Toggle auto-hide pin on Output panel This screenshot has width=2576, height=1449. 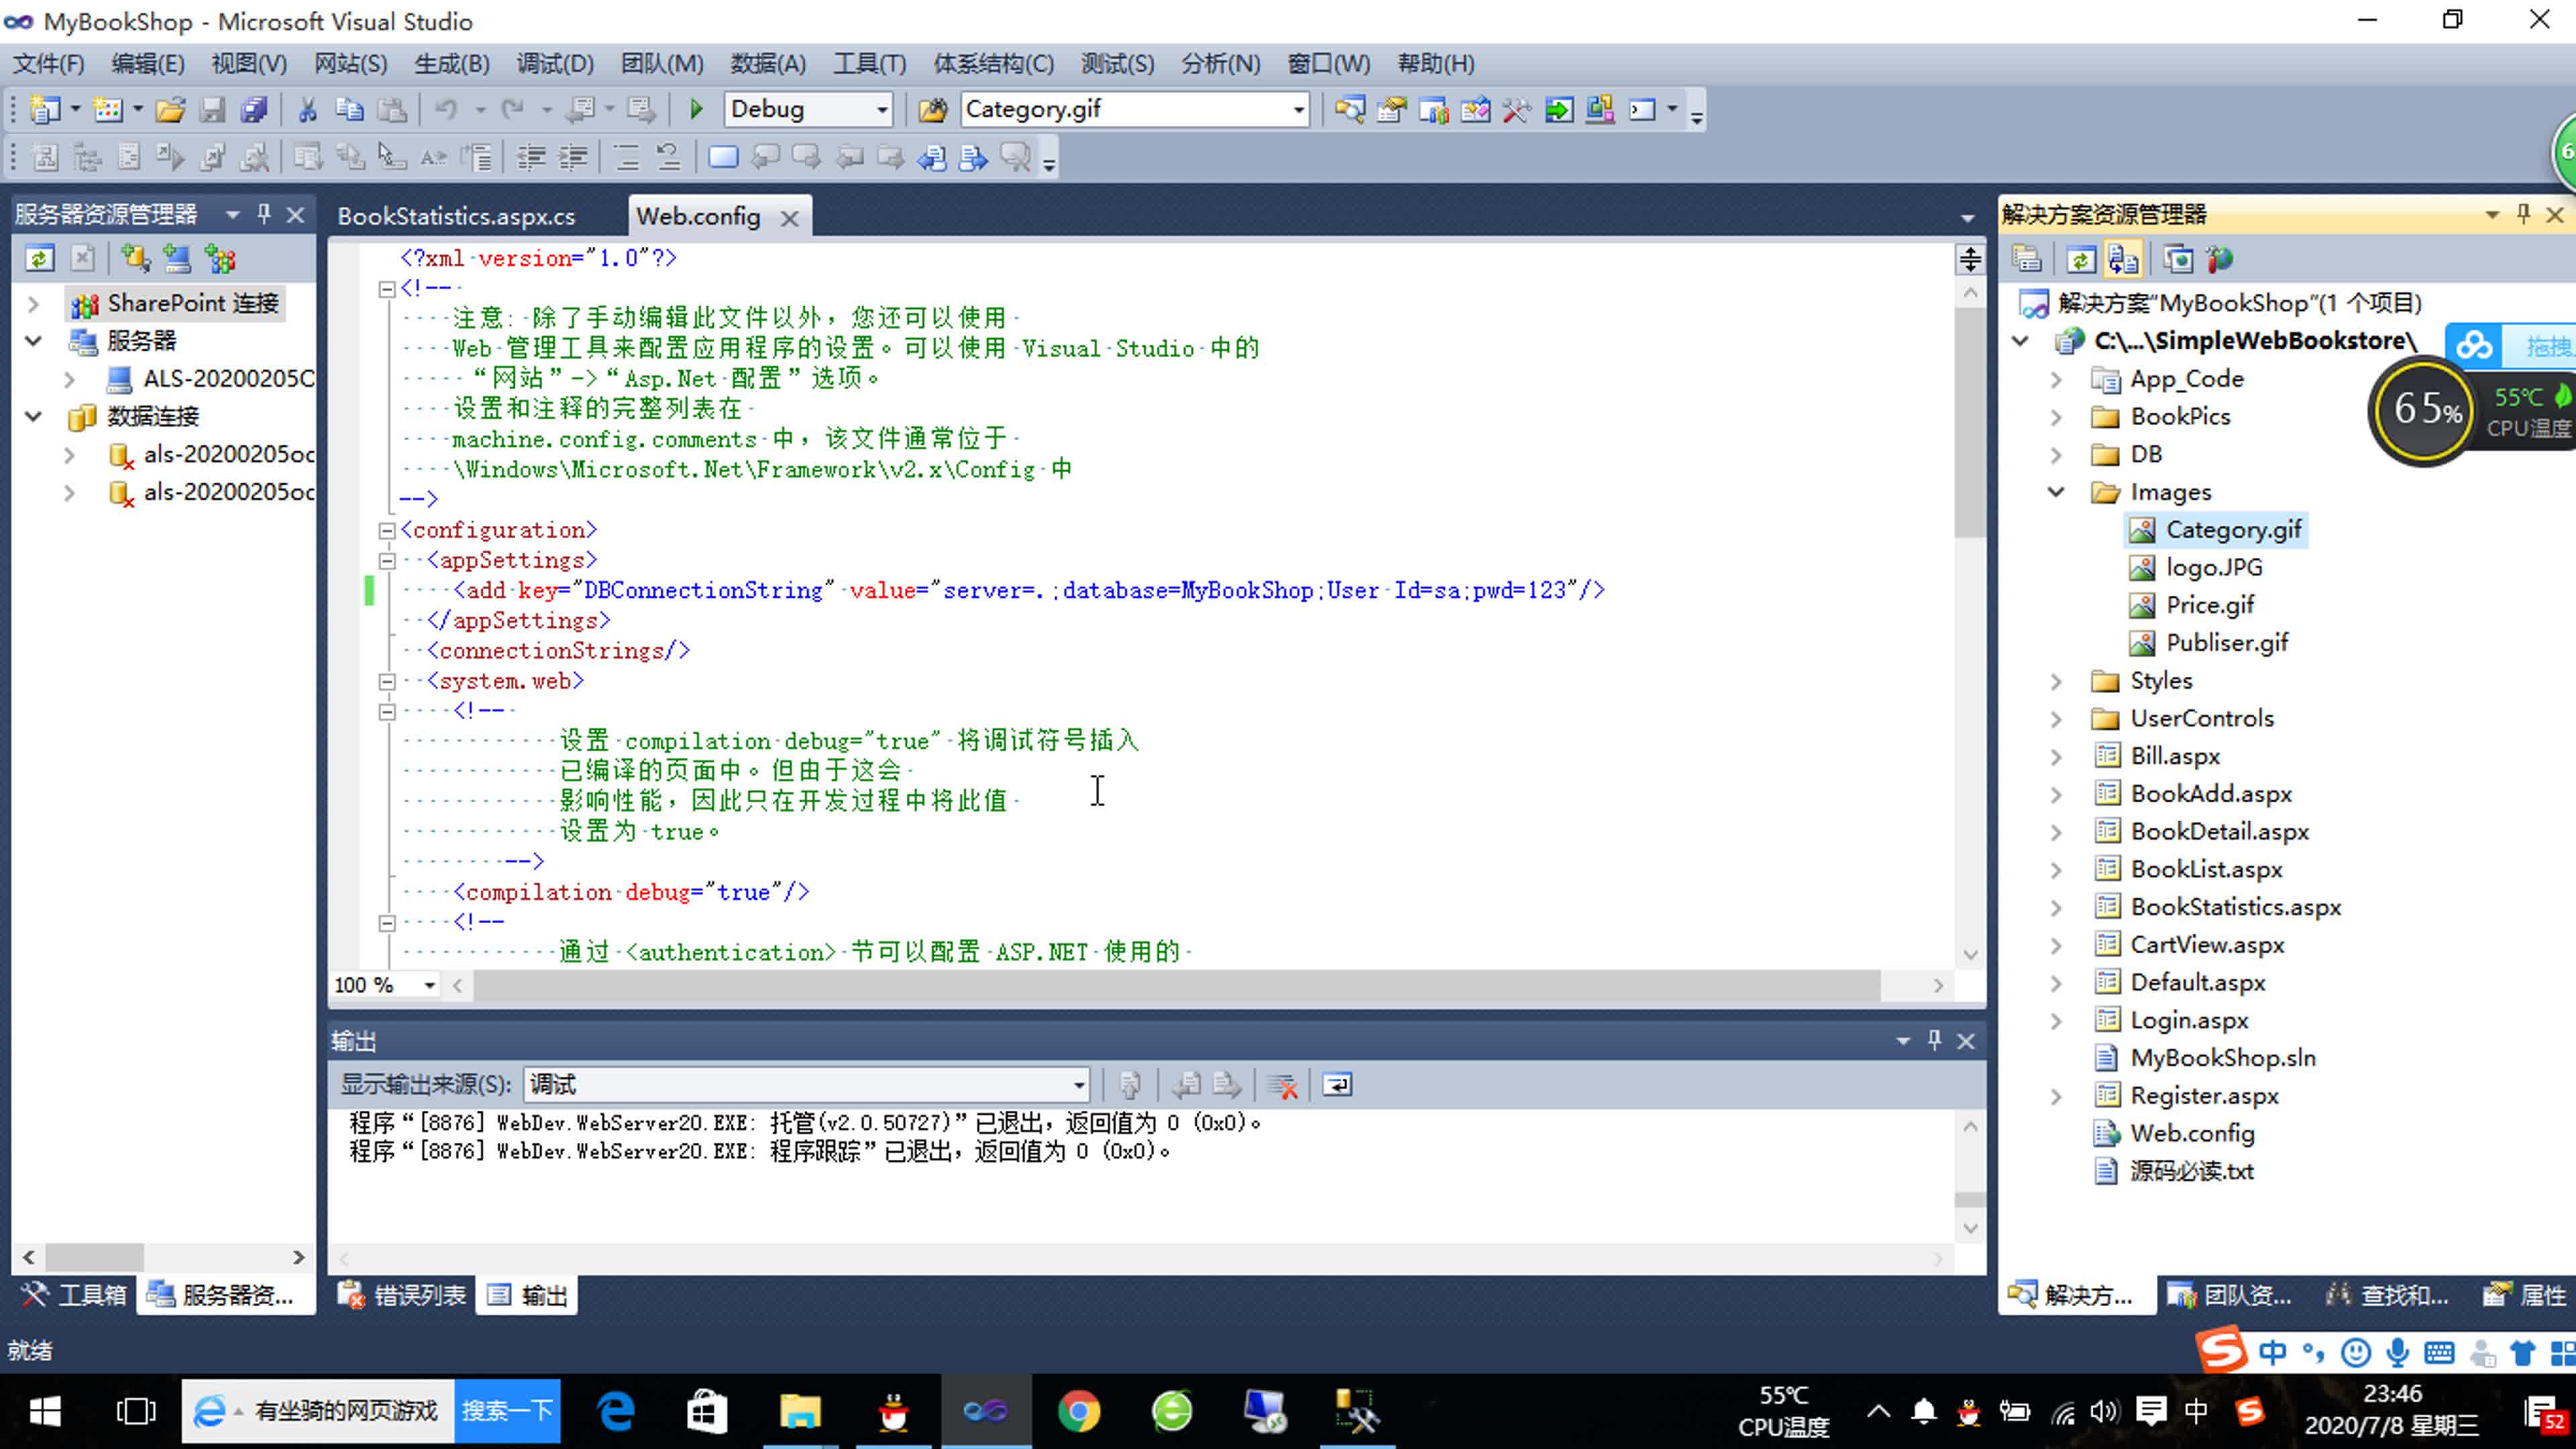click(1935, 1040)
